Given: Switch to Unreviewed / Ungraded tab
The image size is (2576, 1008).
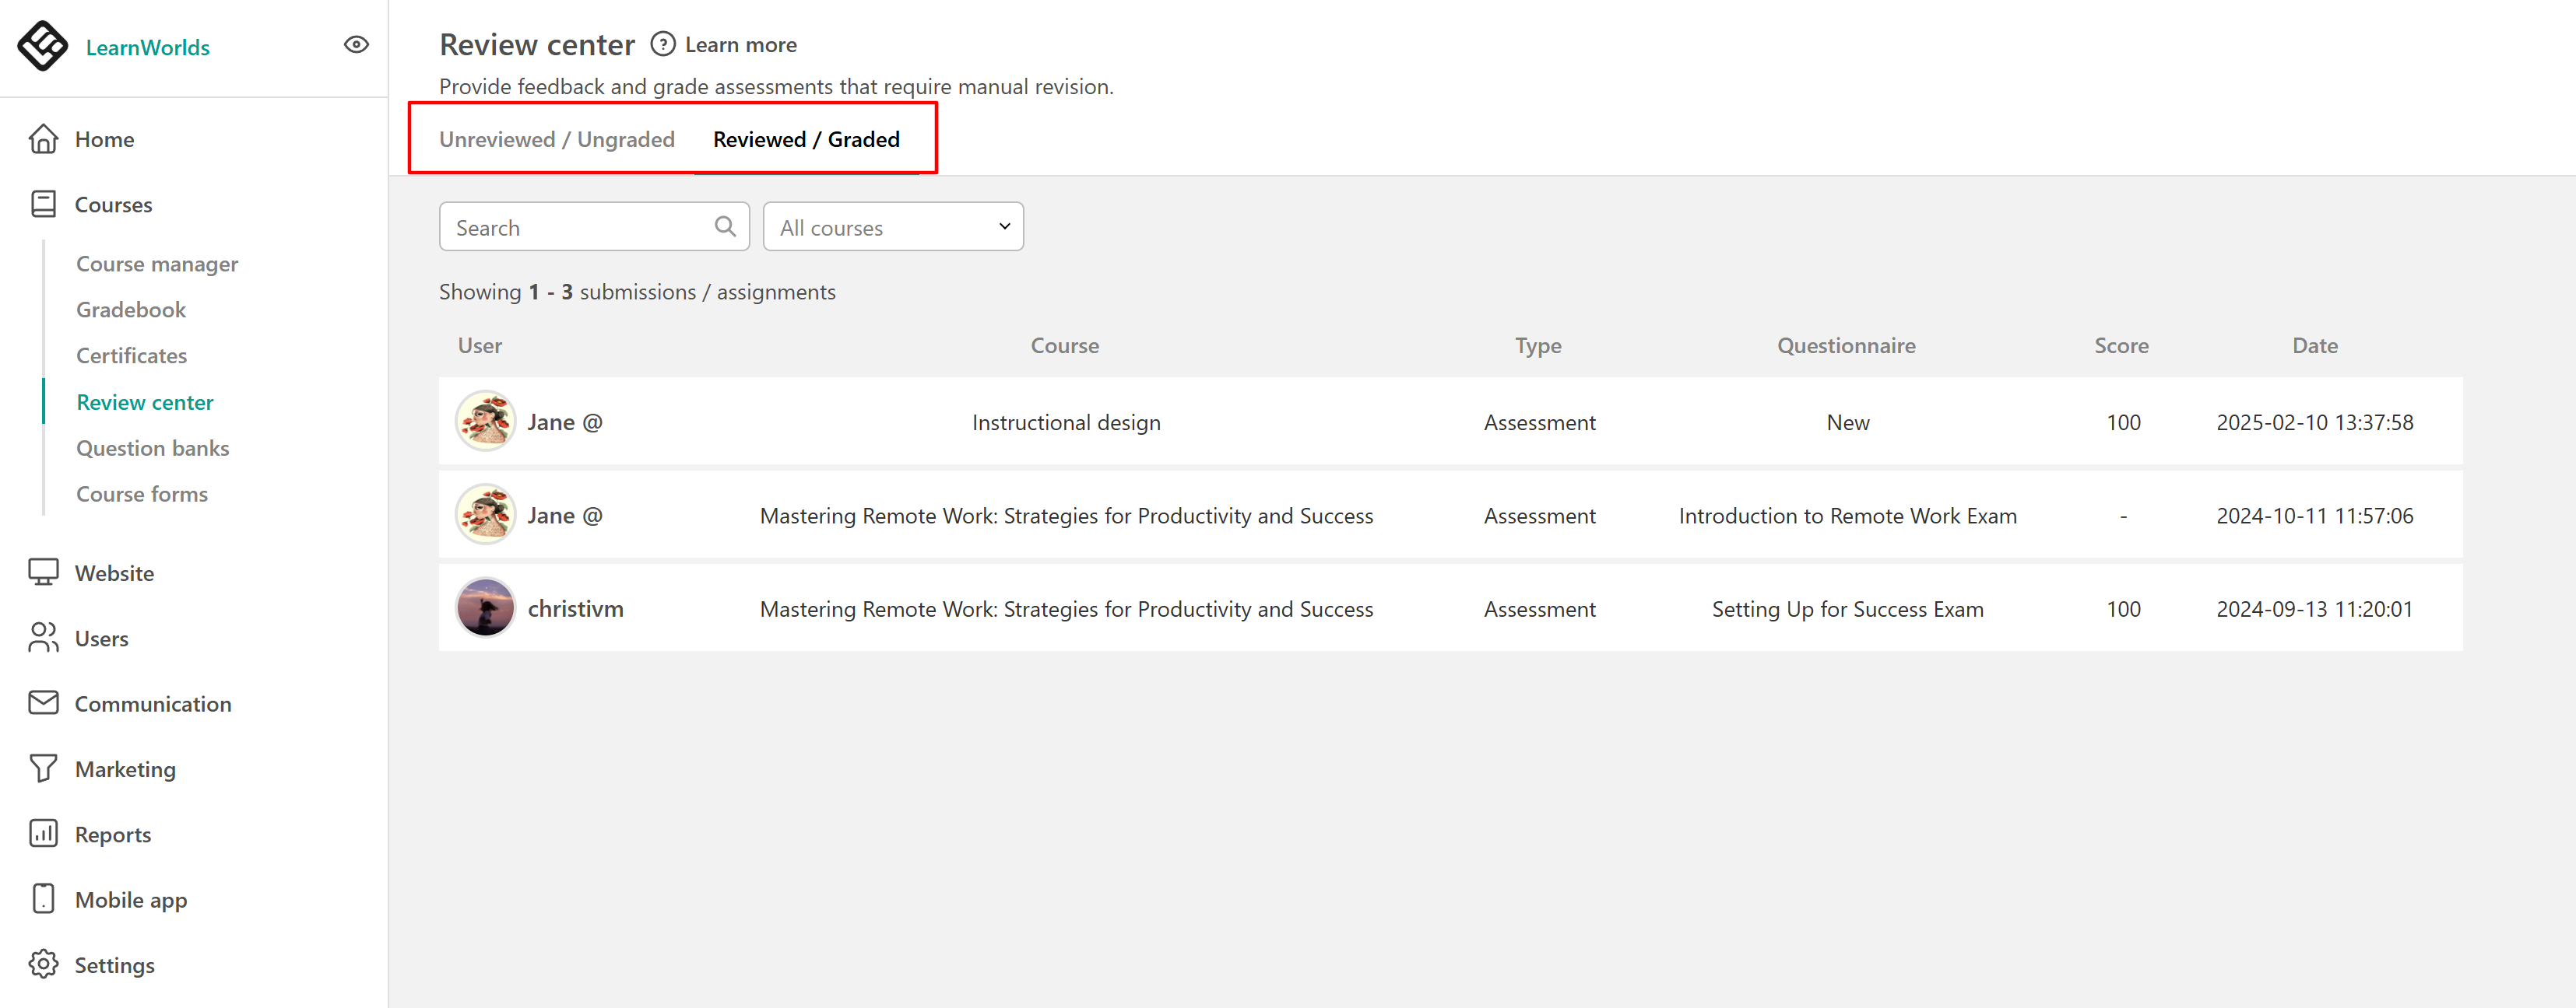Looking at the screenshot, I should point(556,140).
